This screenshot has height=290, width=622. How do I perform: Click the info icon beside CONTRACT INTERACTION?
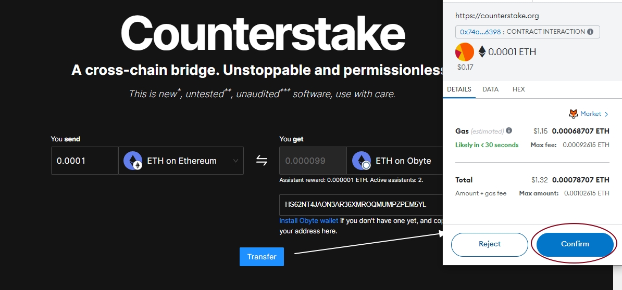(x=590, y=32)
